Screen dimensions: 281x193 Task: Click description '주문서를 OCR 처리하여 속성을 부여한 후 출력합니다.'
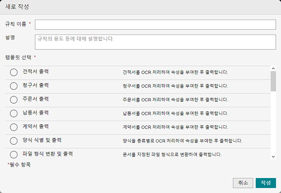click(x=176, y=100)
